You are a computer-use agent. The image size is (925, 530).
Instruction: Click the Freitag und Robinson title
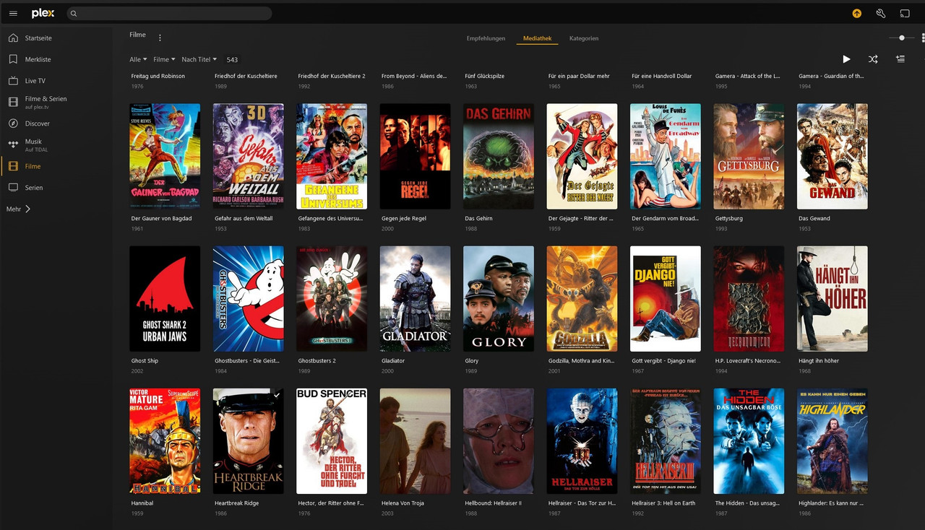[x=158, y=76]
